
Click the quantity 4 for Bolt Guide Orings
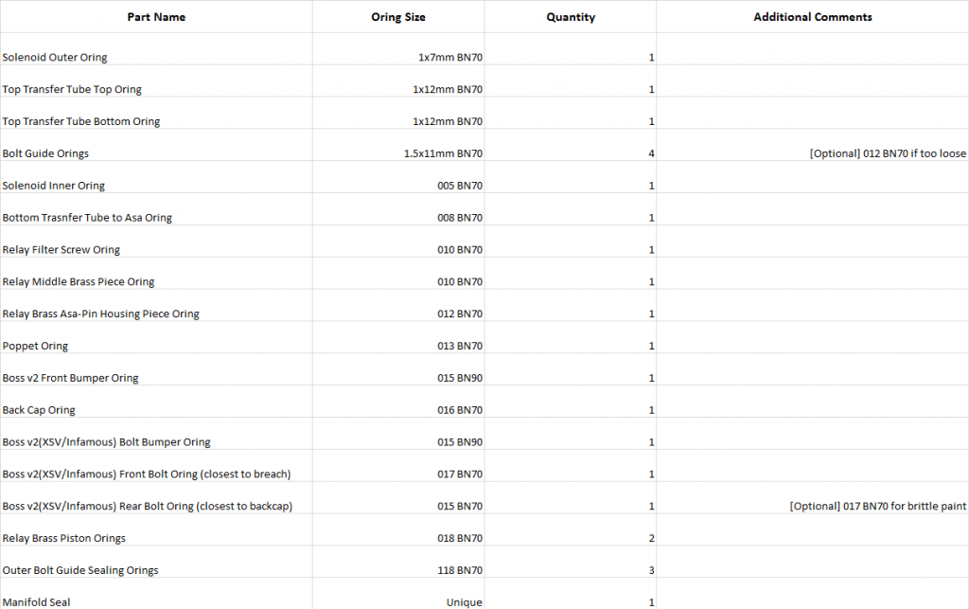tap(571, 146)
